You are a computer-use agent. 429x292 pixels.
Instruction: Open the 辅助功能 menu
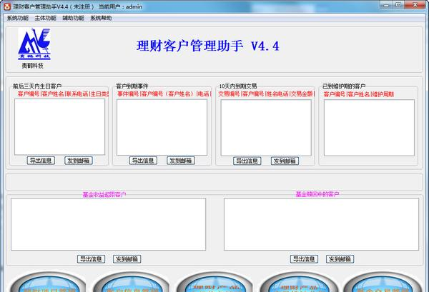(74, 18)
